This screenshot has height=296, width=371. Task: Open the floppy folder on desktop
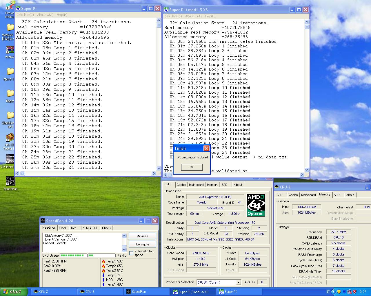click(x=10, y=93)
